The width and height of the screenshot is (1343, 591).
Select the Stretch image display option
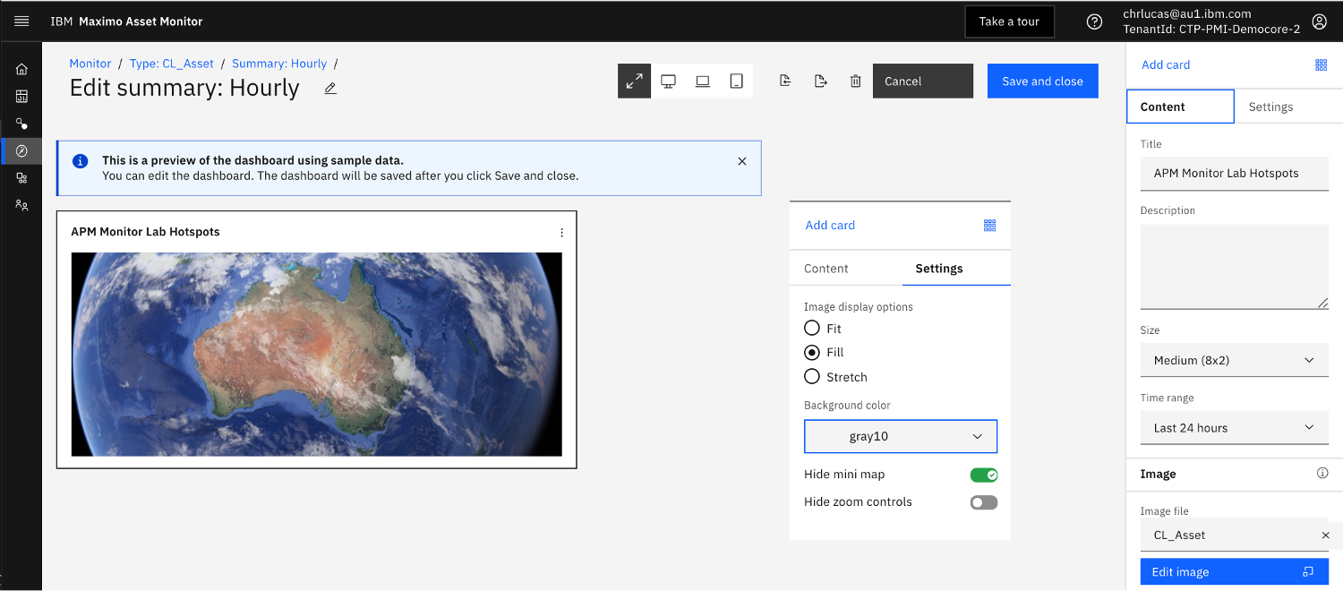pos(812,377)
